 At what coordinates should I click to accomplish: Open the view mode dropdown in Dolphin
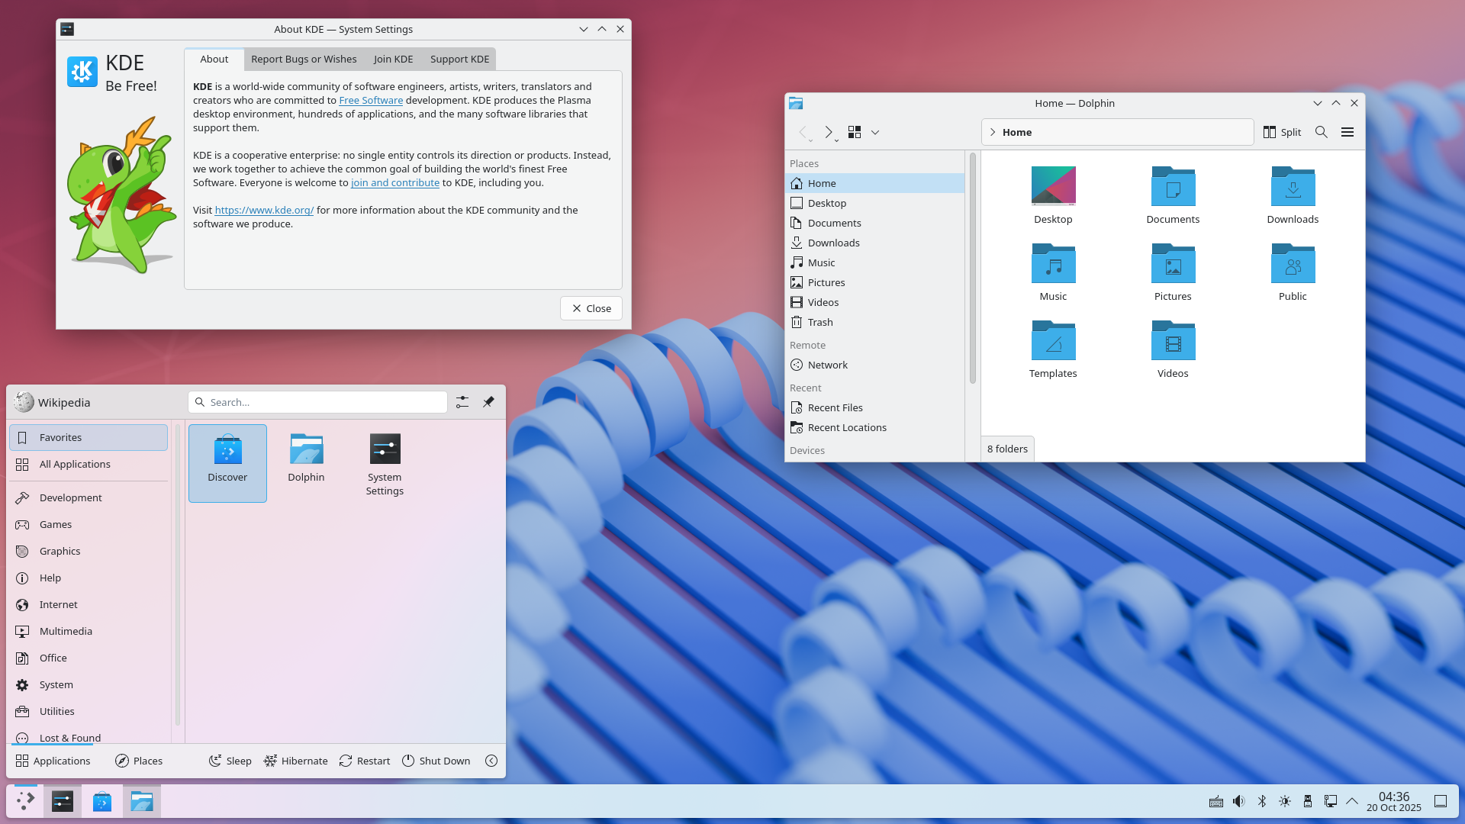[875, 134]
